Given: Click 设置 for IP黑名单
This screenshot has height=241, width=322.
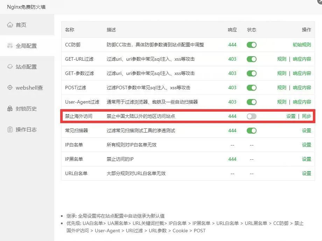Looking at the screenshot, I should click(x=307, y=159).
